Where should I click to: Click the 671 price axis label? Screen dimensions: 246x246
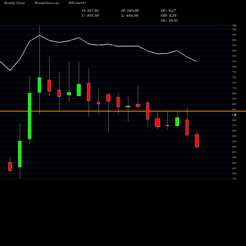[x=234, y=99]
